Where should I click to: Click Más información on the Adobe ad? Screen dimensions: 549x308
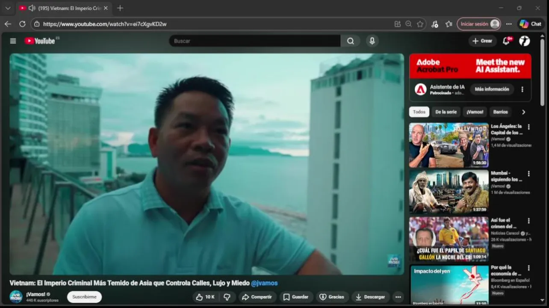pyautogui.click(x=492, y=89)
